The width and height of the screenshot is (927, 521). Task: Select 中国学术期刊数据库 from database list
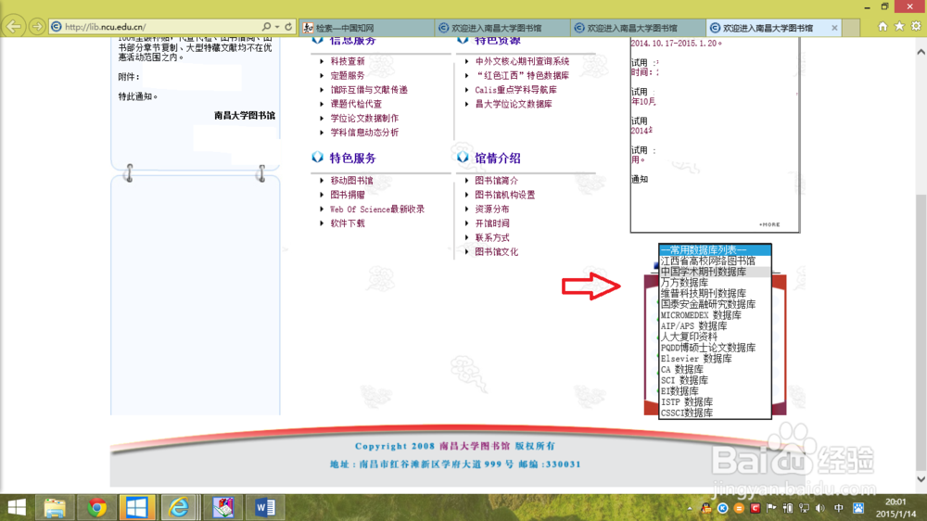click(715, 272)
